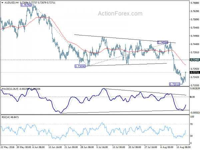Click axis price 0.73910
Image resolution: width=200 pixels, height=150 pixels.
(195, 52)
